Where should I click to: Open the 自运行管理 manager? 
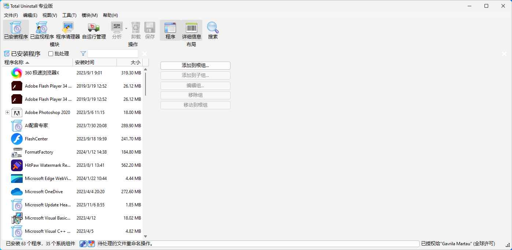tap(93, 29)
